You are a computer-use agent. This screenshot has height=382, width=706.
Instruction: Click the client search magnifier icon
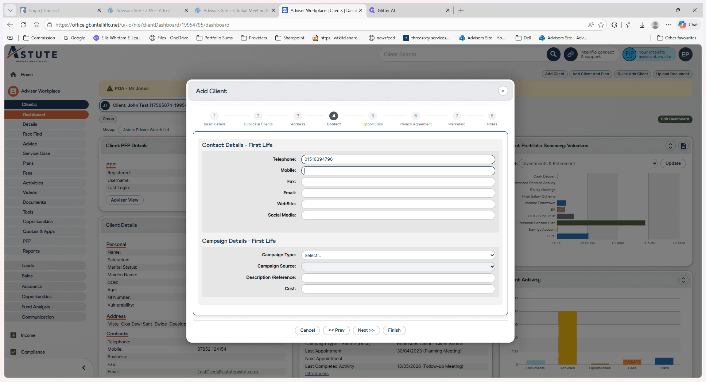(553, 54)
